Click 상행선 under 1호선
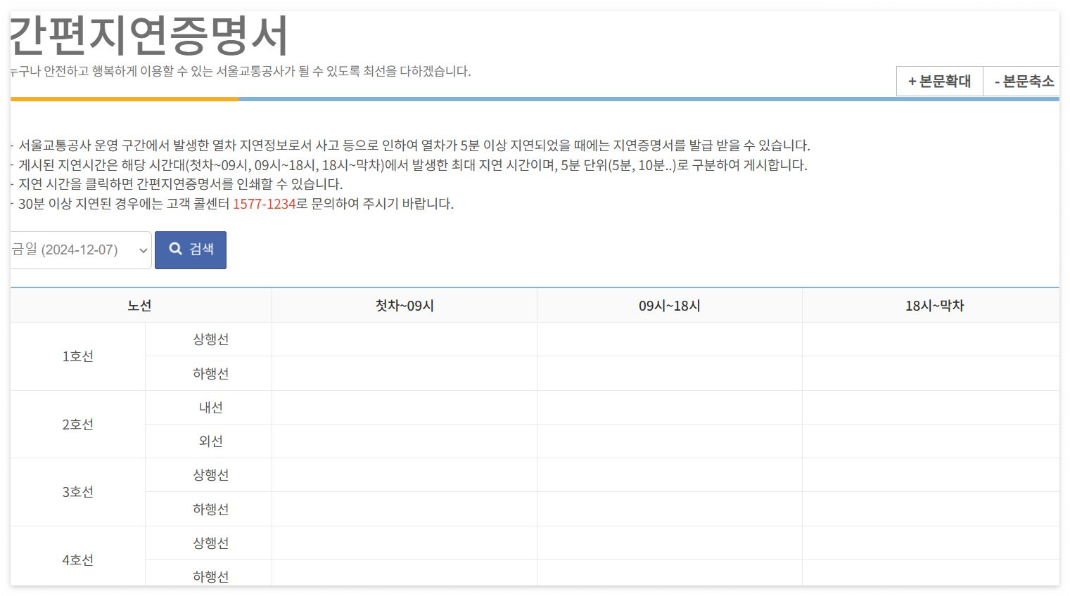 click(210, 339)
